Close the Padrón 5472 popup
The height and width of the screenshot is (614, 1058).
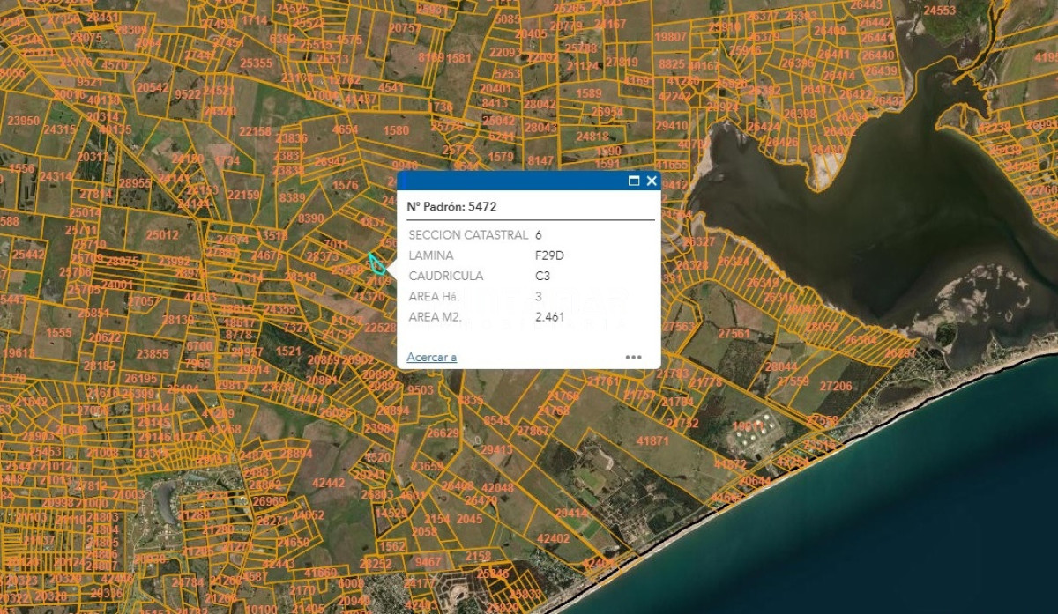point(652,181)
